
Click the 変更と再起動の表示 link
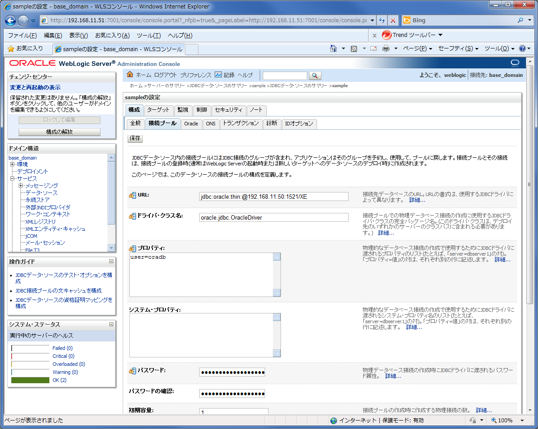36,88
